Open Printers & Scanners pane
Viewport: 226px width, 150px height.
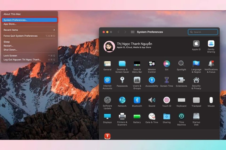122,119
